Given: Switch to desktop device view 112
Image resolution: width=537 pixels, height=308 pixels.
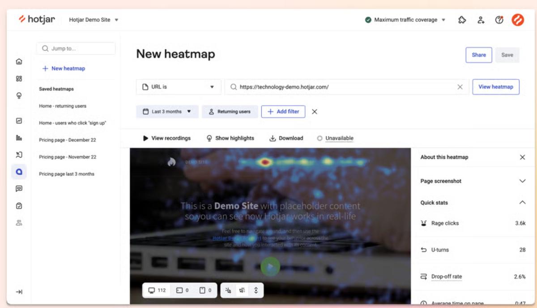Looking at the screenshot, I should point(157,290).
